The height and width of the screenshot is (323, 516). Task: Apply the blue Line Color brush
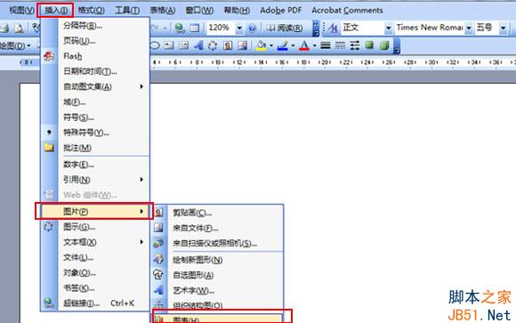pyautogui.click(x=283, y=45)
